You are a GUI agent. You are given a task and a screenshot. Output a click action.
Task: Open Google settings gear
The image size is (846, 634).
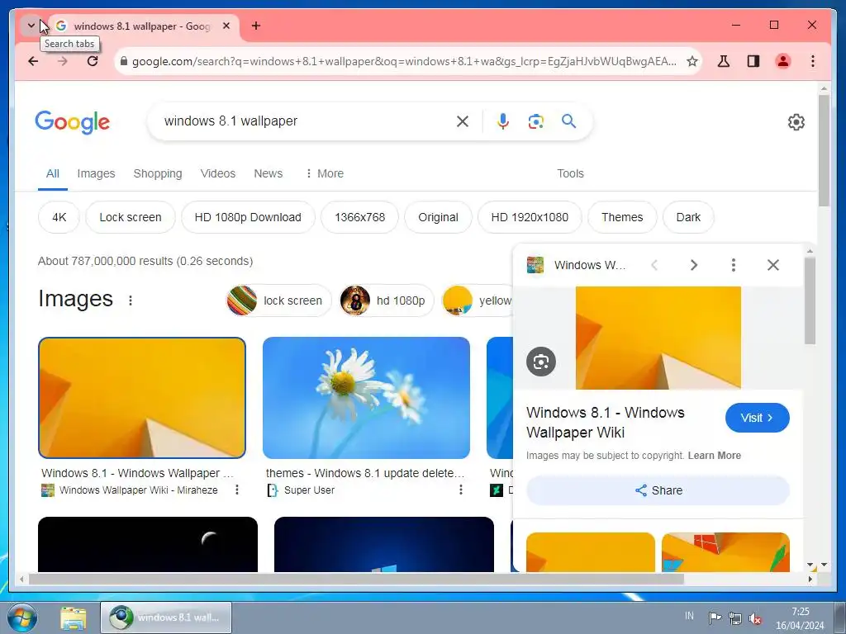click(796, 122)
